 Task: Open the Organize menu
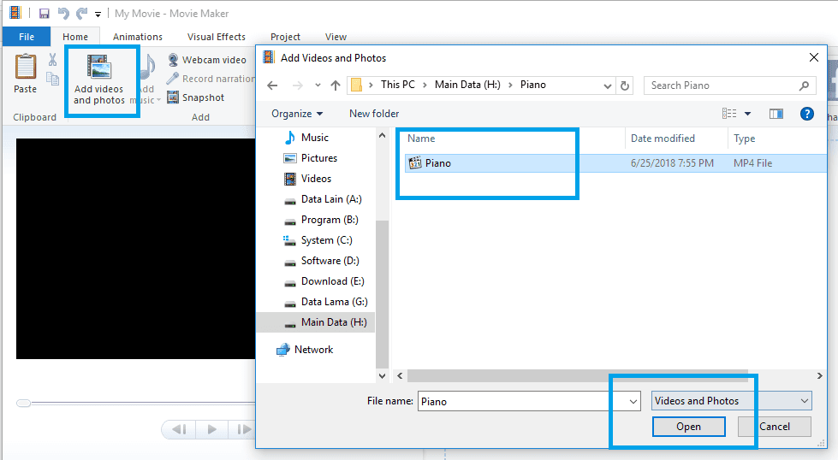click(x=297, y=114)
